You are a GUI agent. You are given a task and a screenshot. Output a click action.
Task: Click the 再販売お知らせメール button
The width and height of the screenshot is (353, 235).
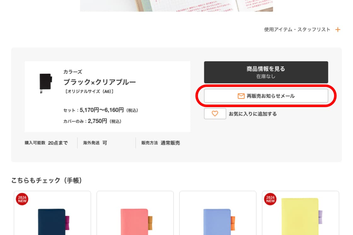point(266,96)
